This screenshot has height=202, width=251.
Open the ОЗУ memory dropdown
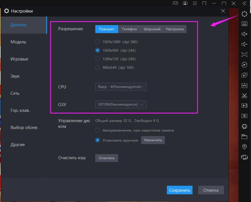[121, 104]
